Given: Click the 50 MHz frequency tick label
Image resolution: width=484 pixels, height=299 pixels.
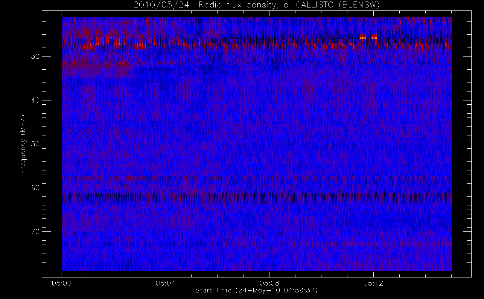Looking at the screenshot, I should tap(35, 144).
